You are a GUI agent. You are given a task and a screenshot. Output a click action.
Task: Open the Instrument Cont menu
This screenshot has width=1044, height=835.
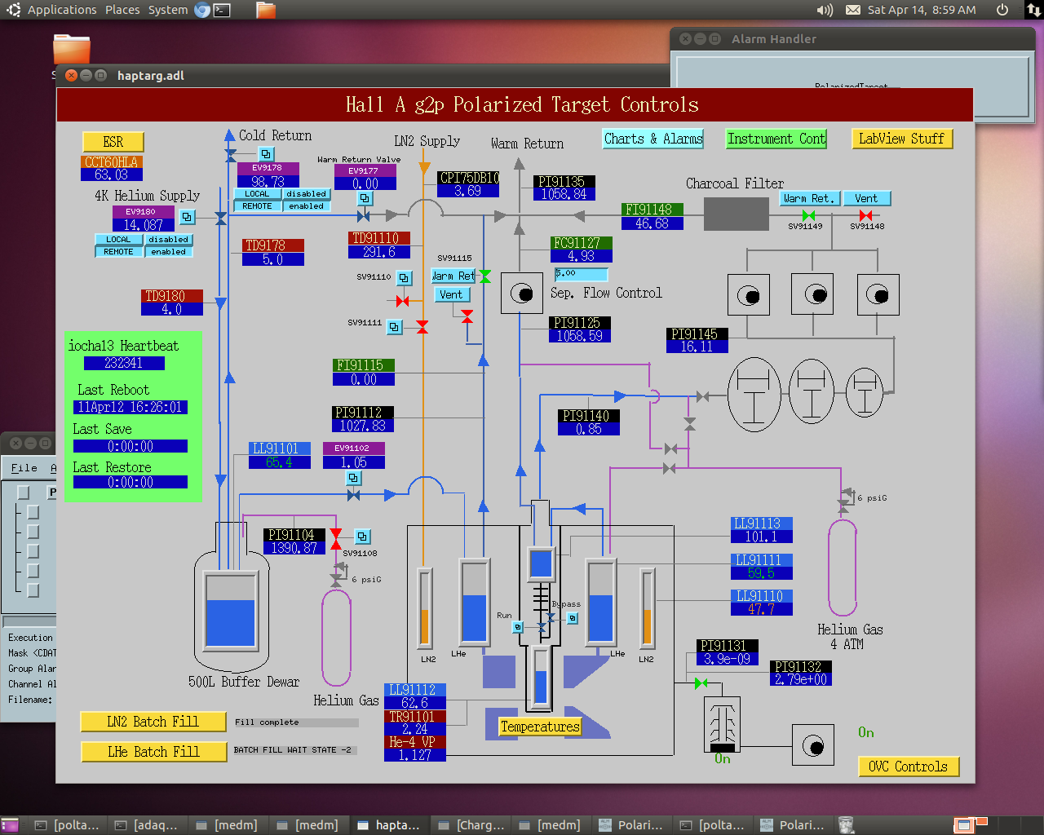(x=776, y=139)
